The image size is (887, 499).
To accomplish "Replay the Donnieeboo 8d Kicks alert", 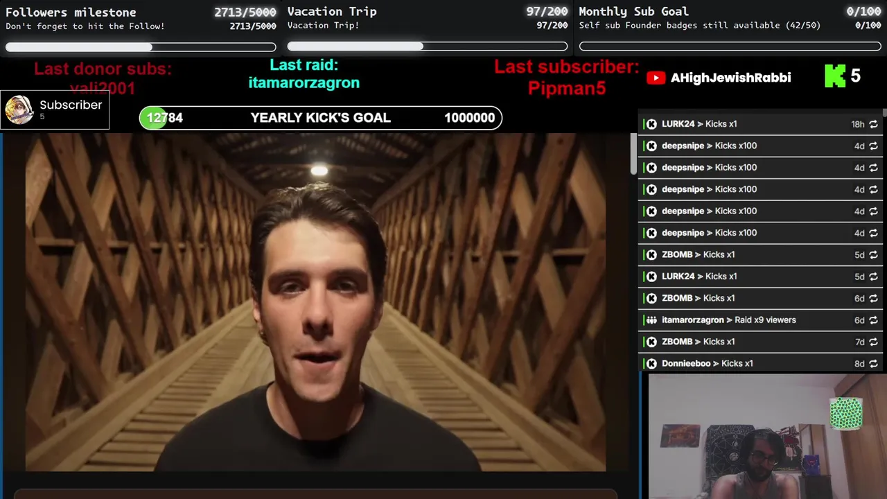I will [873, 363].
